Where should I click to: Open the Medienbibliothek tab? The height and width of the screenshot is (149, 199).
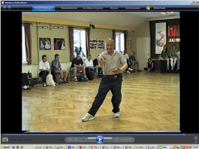(69, 8)
